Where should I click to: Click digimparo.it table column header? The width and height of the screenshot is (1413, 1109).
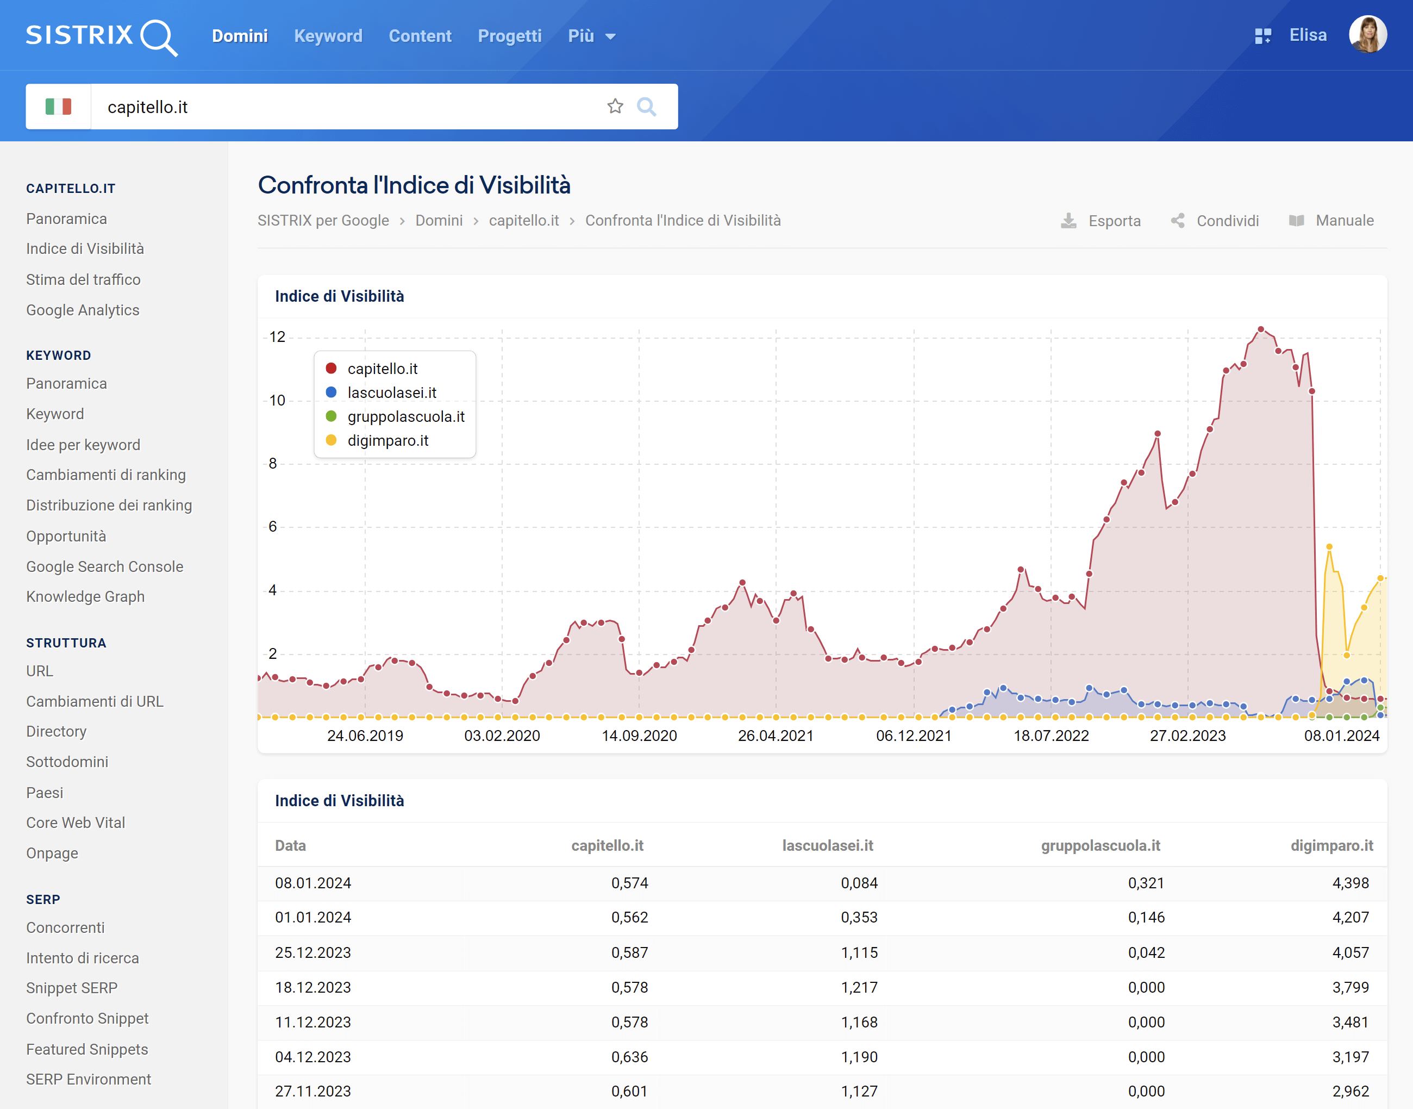[x=1332, y=845]
